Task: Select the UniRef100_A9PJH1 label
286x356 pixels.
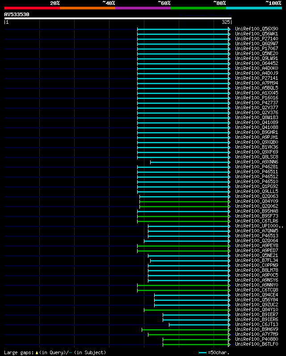Action: coord(257,137)
